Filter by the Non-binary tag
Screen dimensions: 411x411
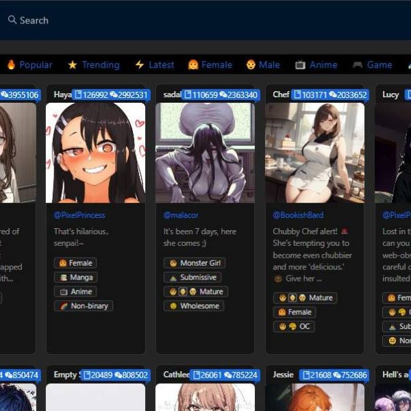tap(84, 306)
